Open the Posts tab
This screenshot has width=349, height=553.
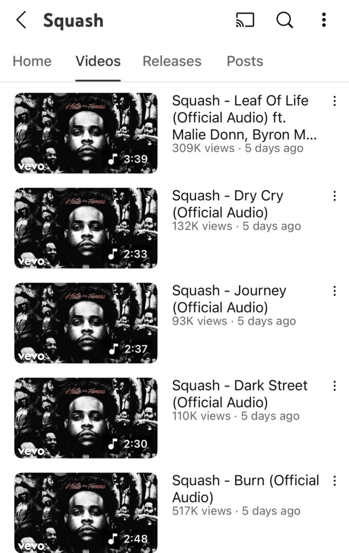[x=245, y=62]
